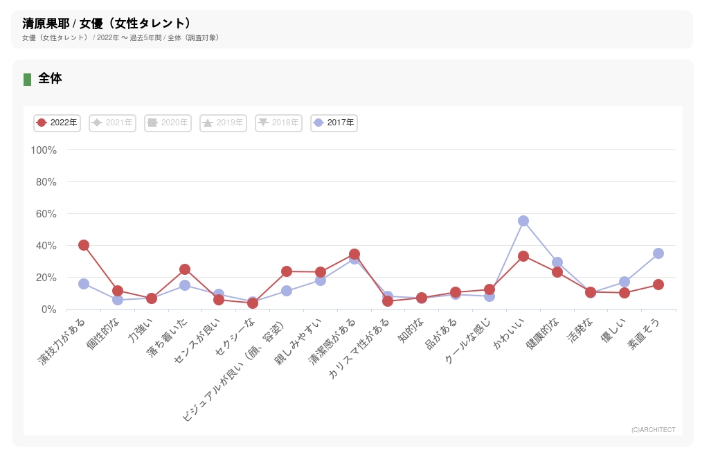
Task: Show the 2018年 legend series
Action: (x=278, y=123)
